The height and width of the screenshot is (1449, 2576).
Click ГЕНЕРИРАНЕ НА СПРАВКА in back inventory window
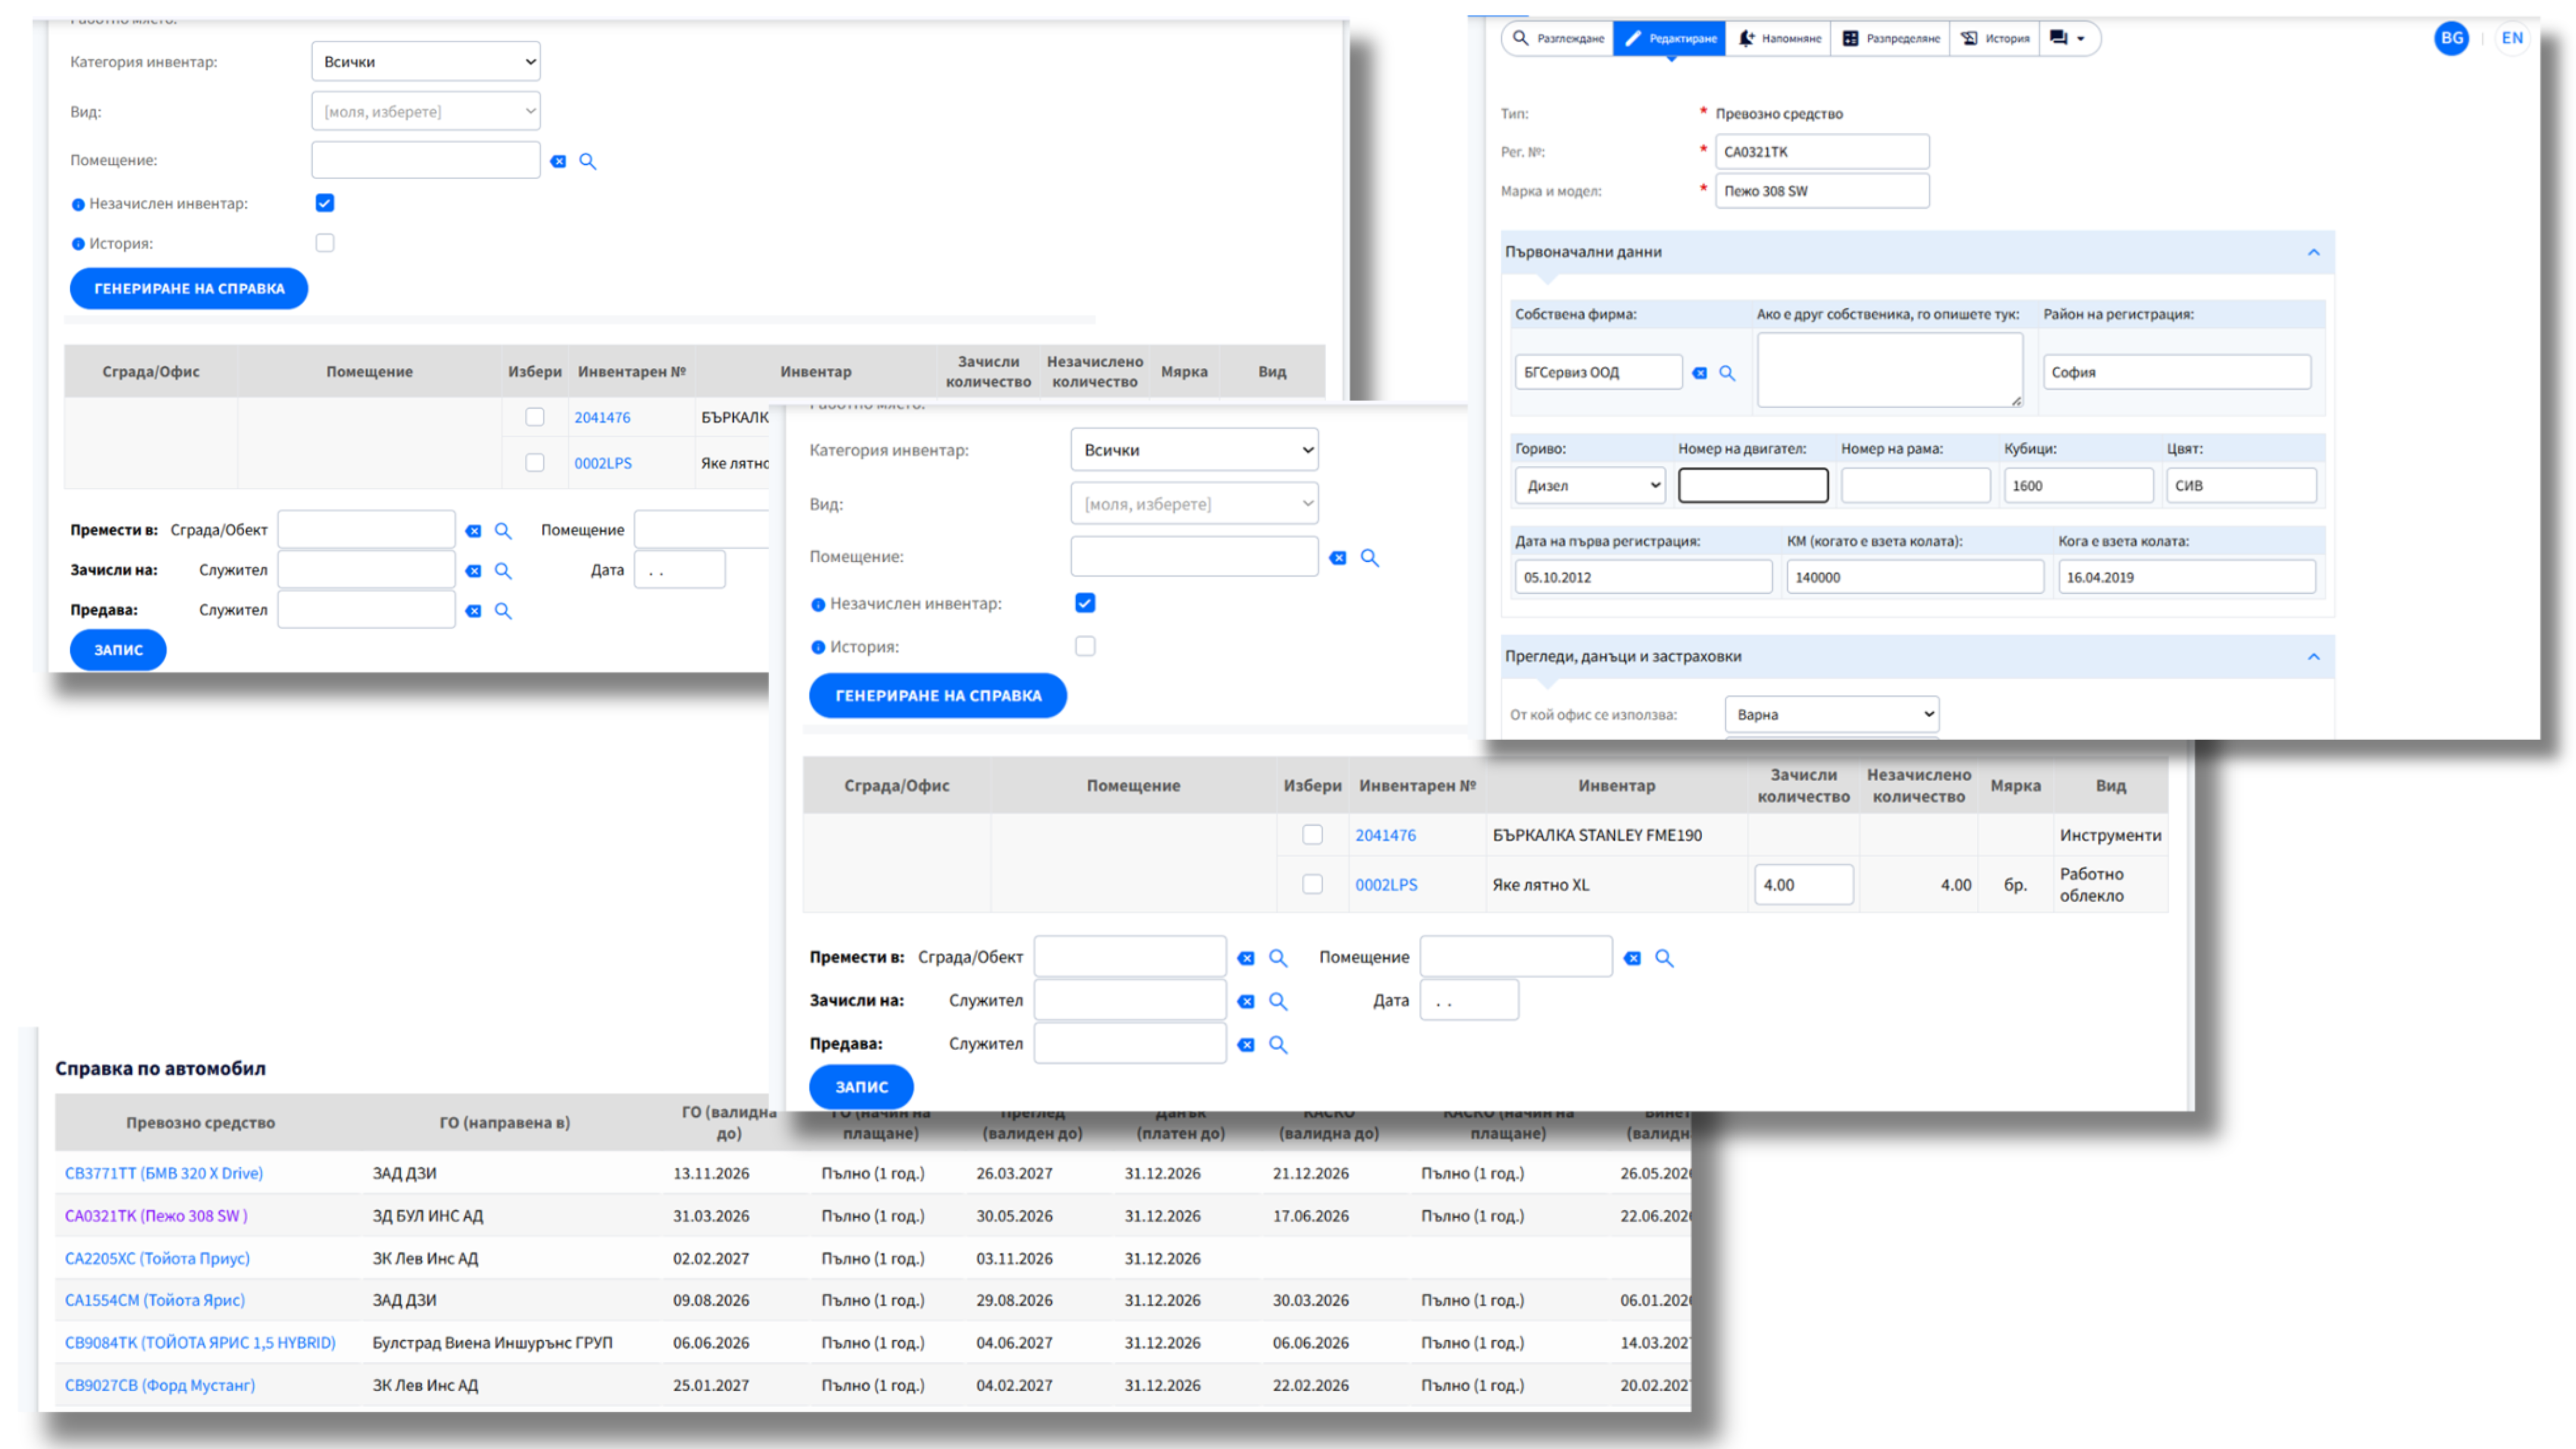point(189,289)
